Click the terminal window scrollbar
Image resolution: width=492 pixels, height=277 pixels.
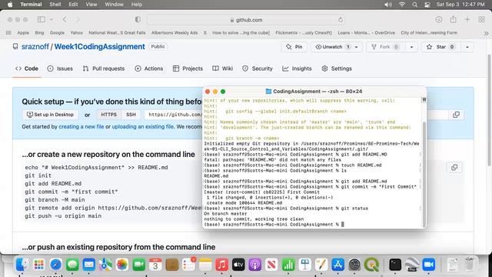click(x=424, y=175)
